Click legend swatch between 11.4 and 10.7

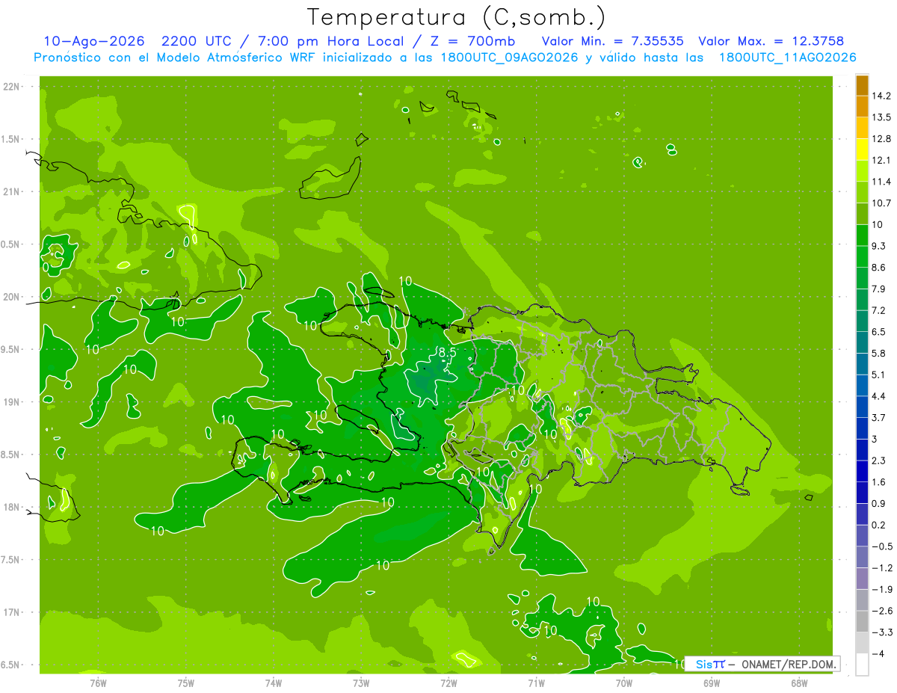(862, 192)
